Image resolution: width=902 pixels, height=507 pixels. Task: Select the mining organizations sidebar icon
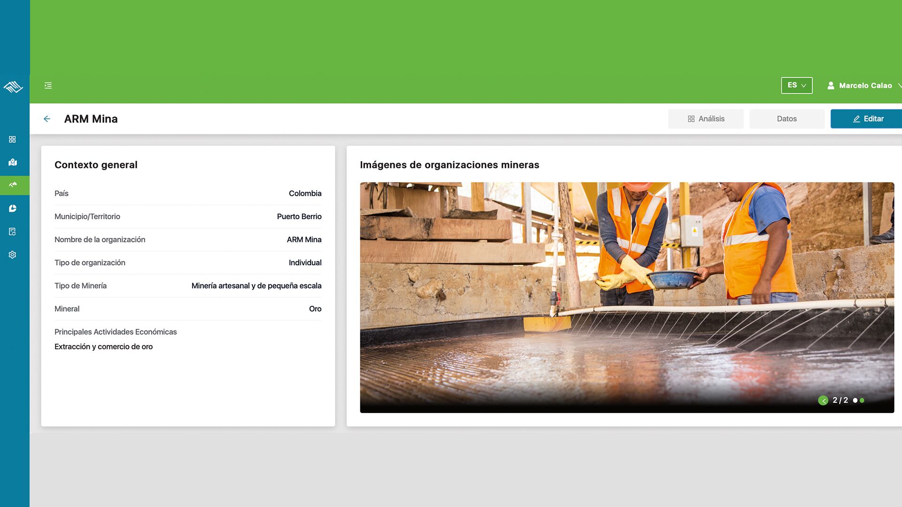[13, 185]
